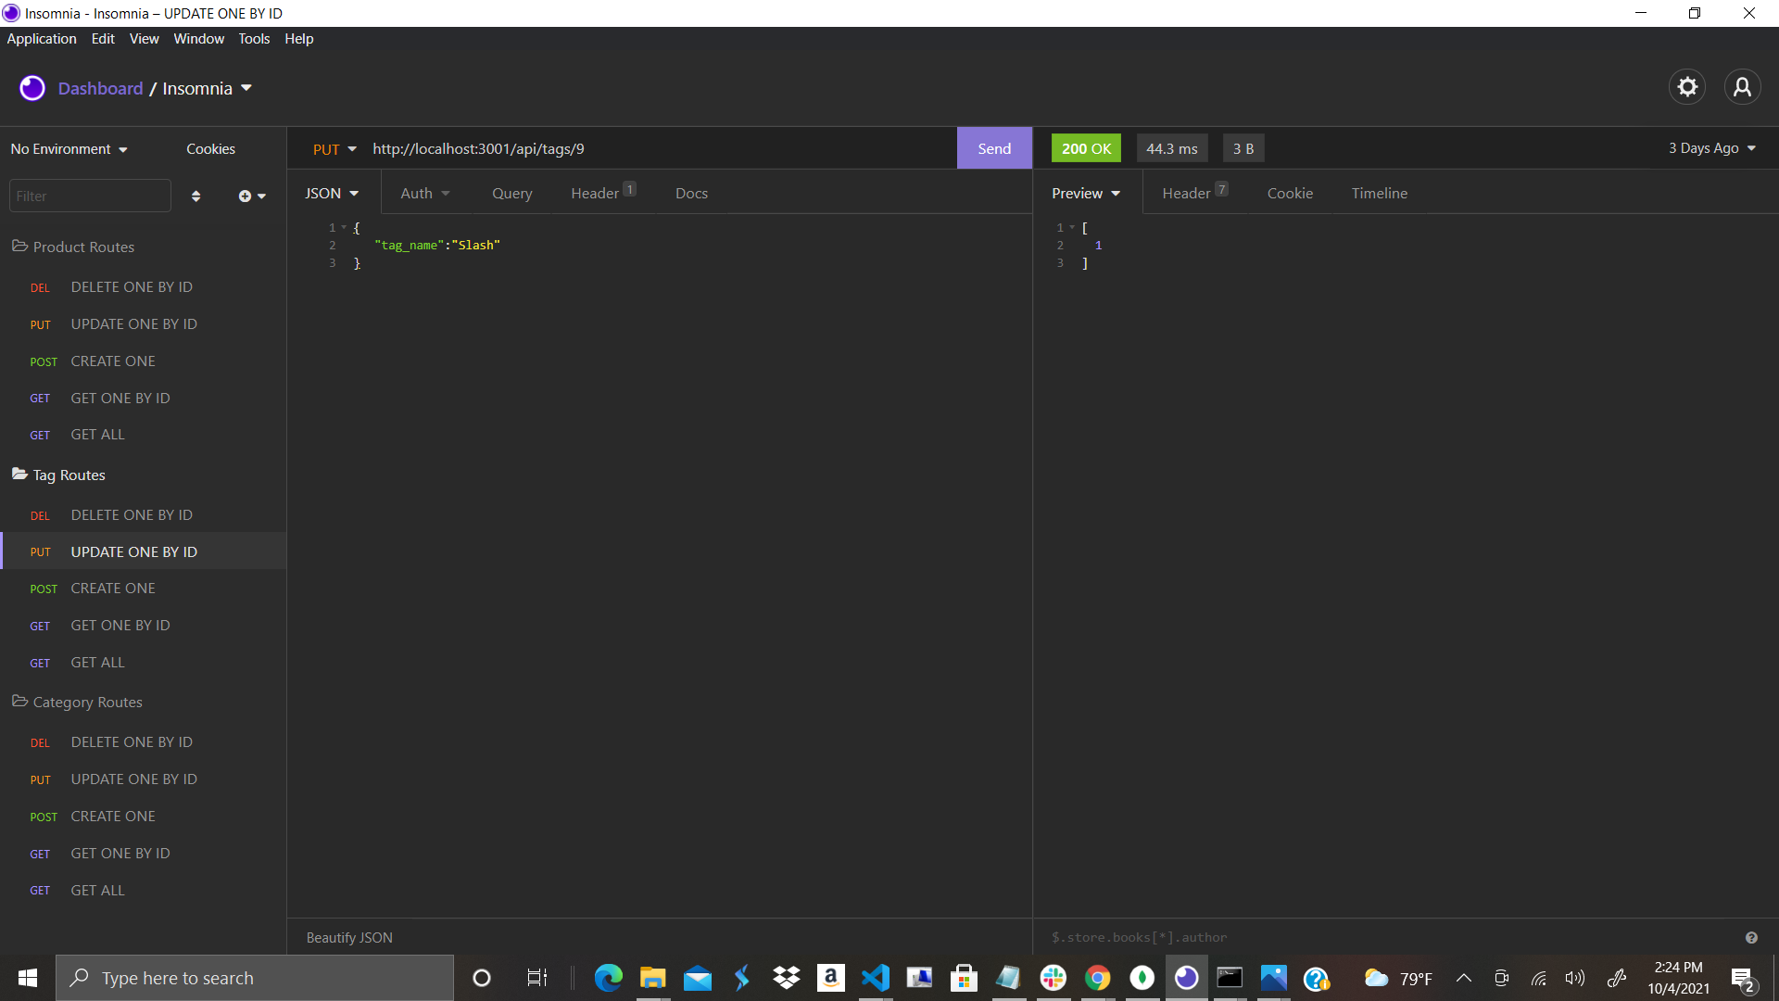This screenshot has height=1001, width=1779.
Task: Click the Send button
Action: 993,147
